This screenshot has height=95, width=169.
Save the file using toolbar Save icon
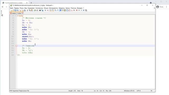point(15,10)
